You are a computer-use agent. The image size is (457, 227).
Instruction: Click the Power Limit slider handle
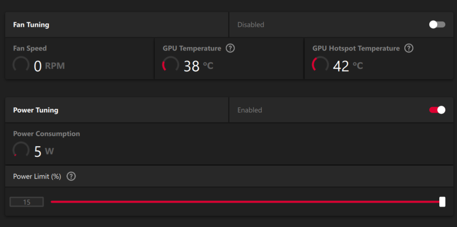tap(442, 202)
